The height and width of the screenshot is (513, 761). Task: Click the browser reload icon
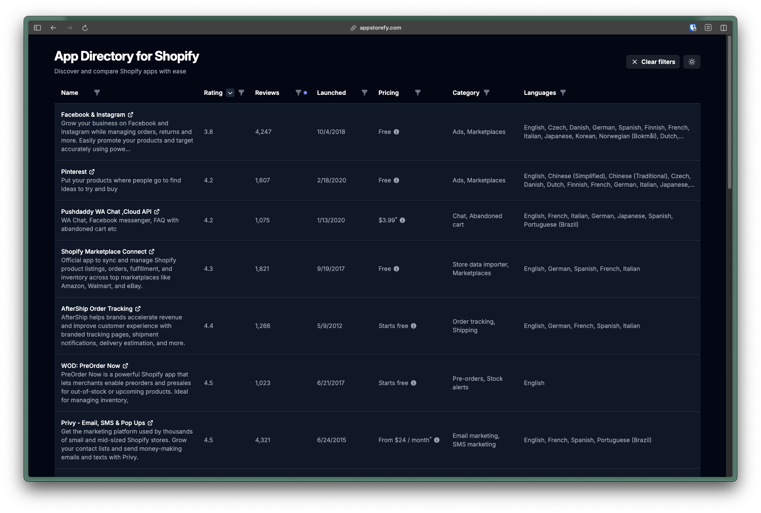tap(85, 27)
